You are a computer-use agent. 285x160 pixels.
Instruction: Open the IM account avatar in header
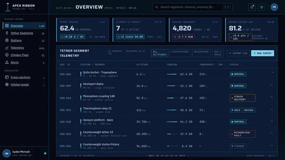click(x=274, y=7)
